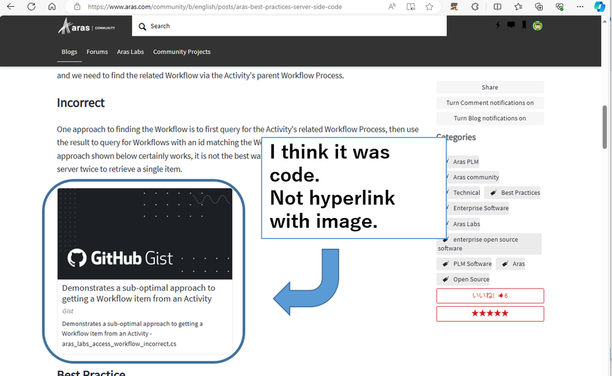Image resolution: width=612 pixels, height=376 pixels.
Task: Open the Enterprise Software category tag
Action: tap(477, 208)
